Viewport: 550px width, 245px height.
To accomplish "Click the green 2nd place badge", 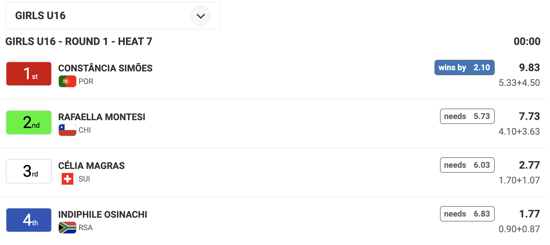I will (29, 123).
